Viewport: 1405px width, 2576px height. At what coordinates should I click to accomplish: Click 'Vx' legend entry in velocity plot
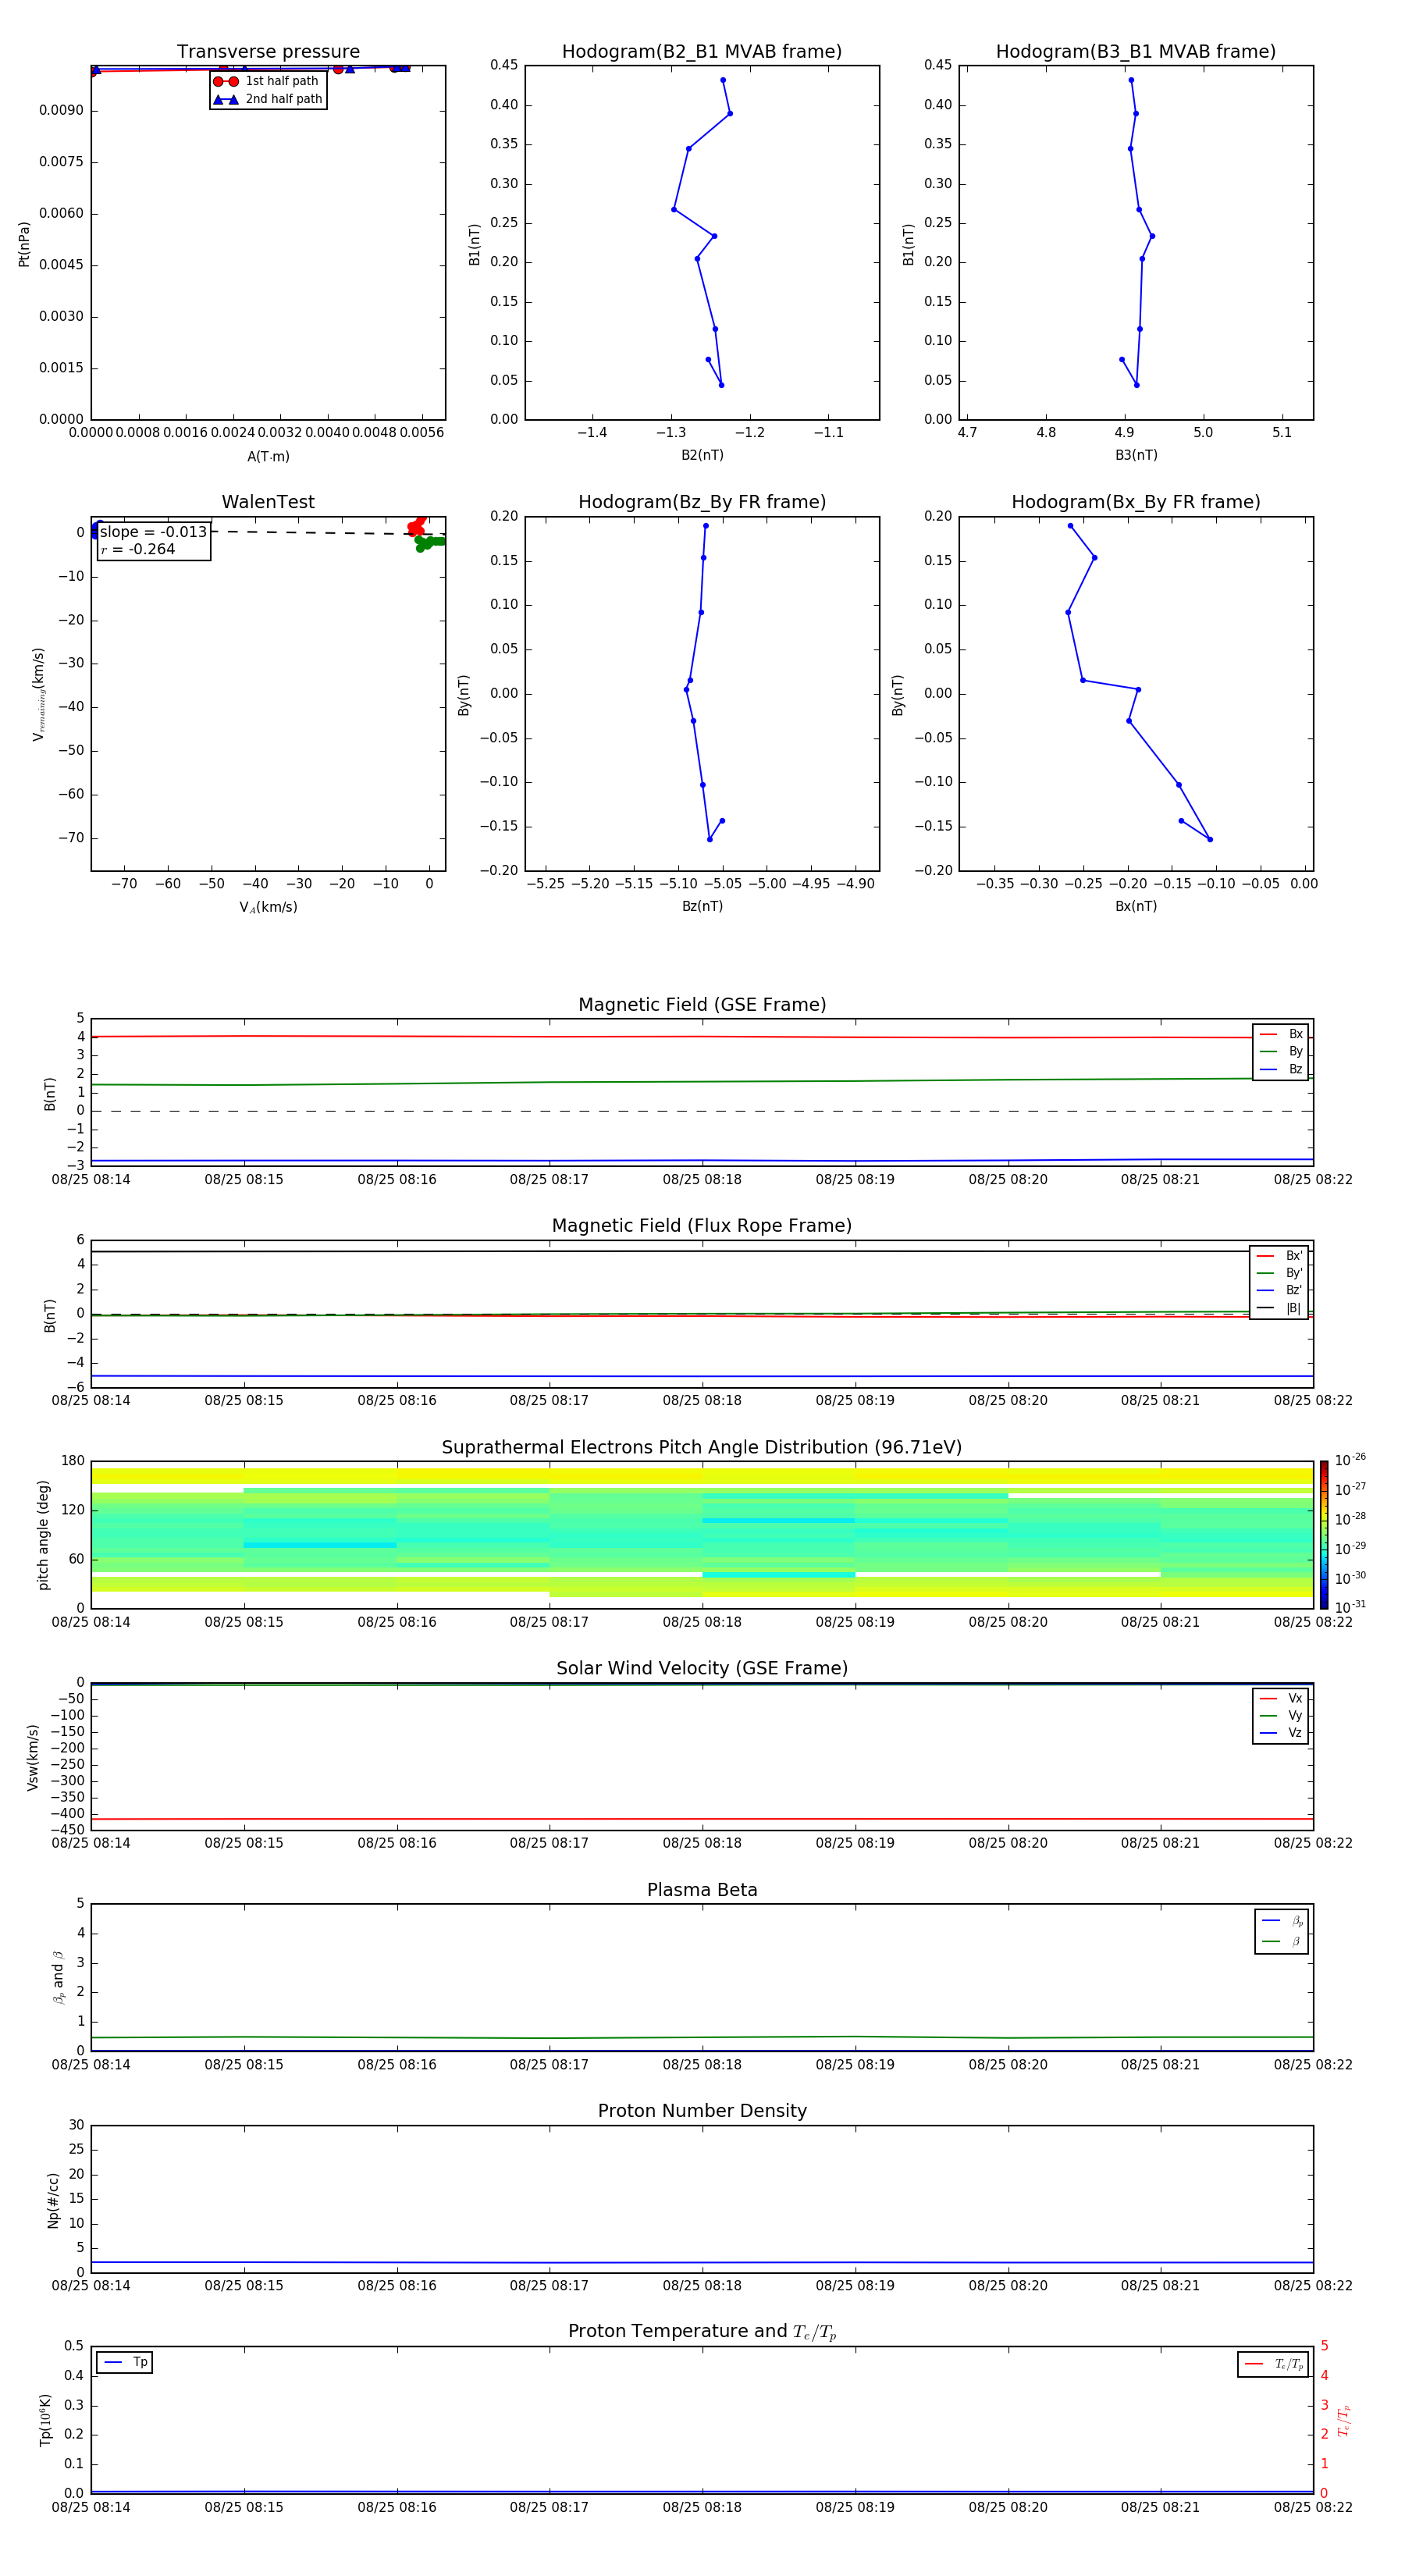[1281, 1698]
